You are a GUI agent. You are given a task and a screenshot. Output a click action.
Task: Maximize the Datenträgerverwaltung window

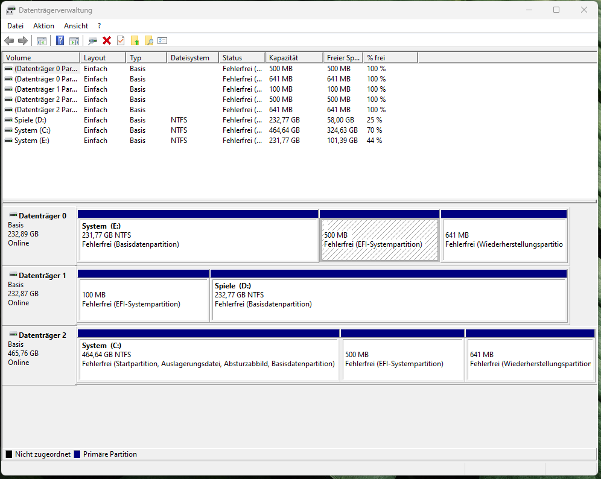click(x=556, y=10)
